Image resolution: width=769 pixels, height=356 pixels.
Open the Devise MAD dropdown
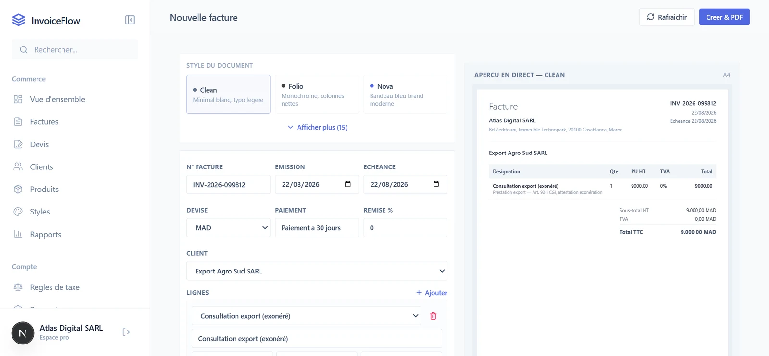(x=228, y=228)
